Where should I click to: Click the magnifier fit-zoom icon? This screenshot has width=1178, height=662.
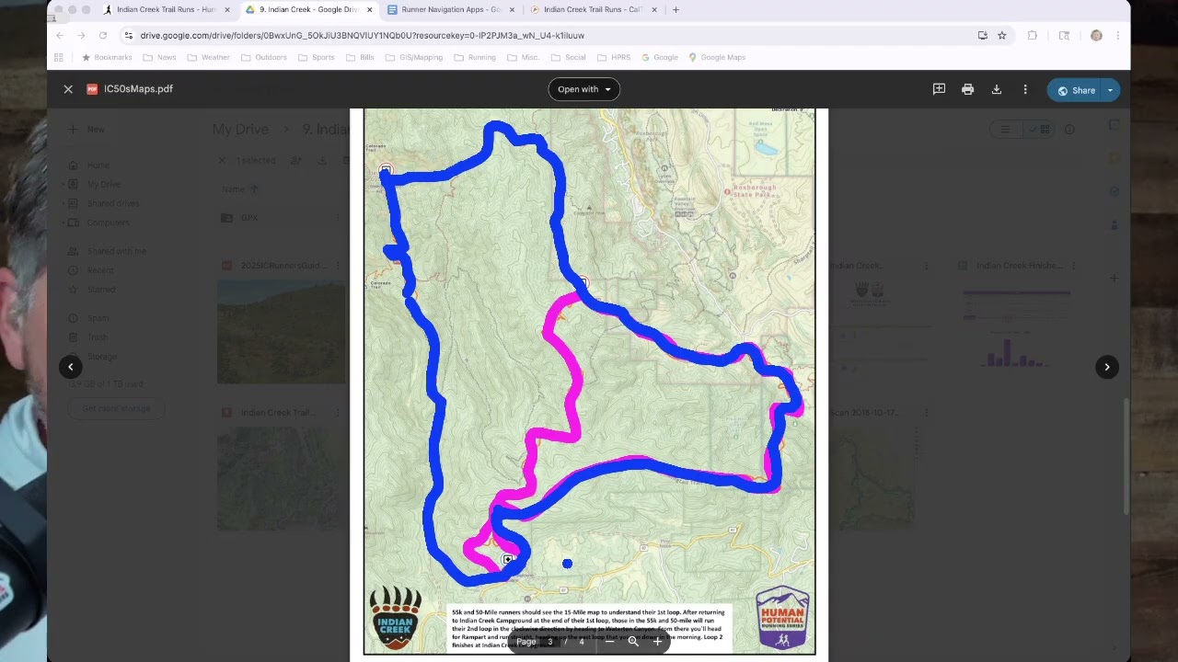633,642
